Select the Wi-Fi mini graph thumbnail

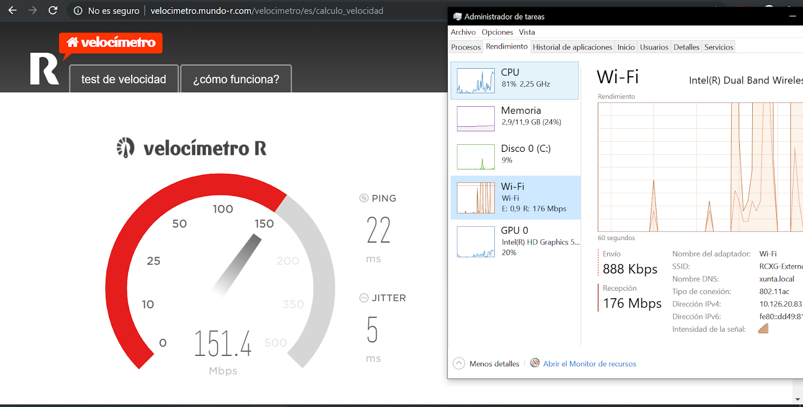click(x=476, y=198)
